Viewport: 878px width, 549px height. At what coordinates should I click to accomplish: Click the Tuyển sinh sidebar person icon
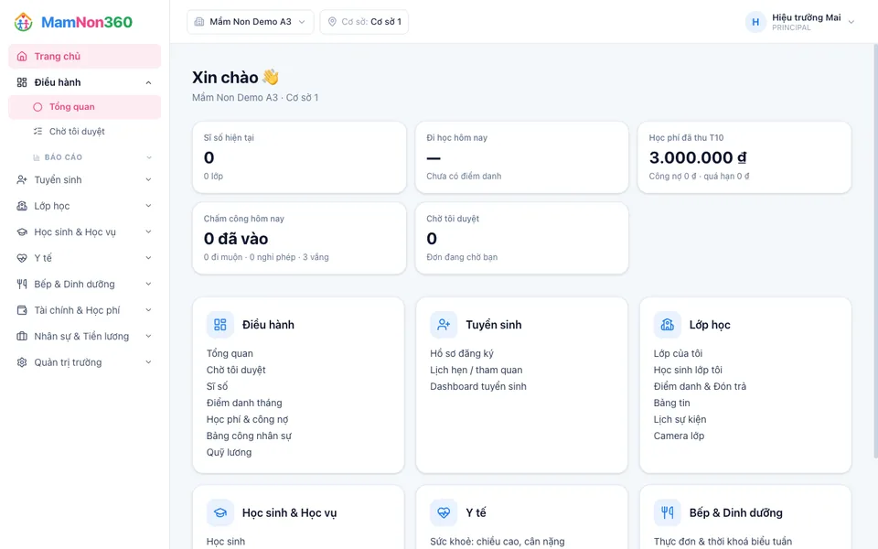click(22, 180)
